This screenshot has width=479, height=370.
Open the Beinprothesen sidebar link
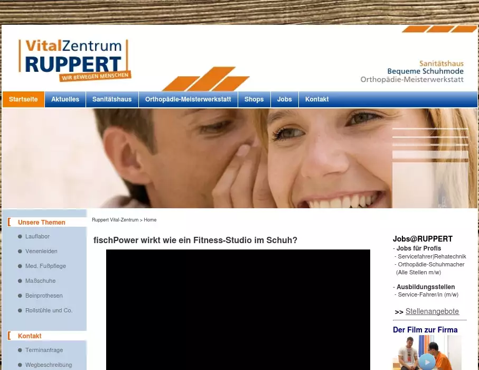[44, 295]
